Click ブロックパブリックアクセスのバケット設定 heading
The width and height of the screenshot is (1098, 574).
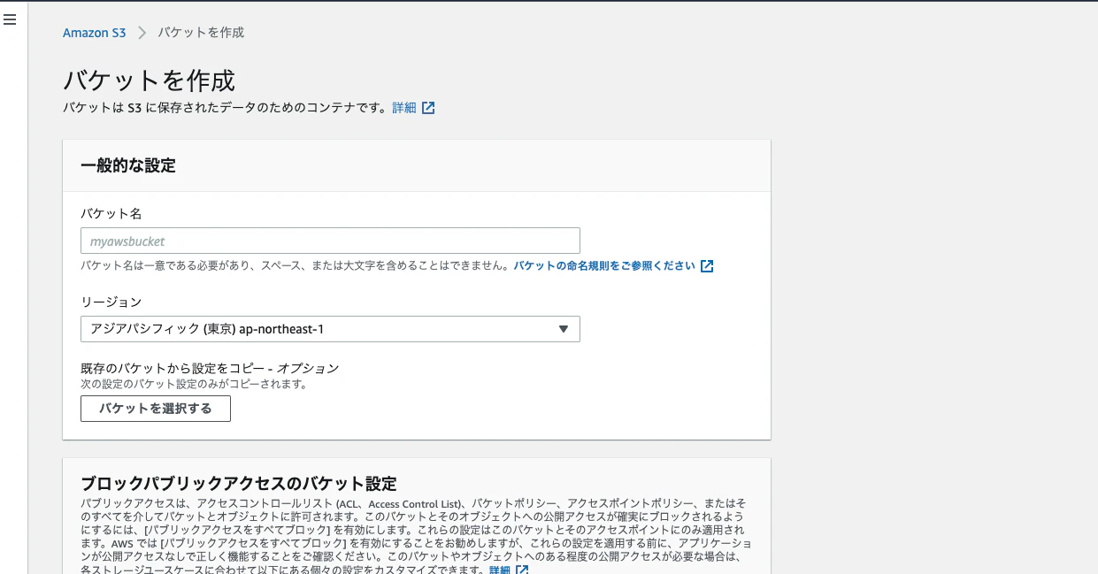[238, 484]
